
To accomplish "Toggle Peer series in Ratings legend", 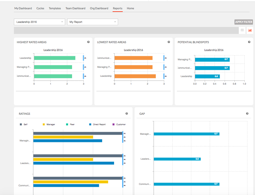I will pos(70,124).
